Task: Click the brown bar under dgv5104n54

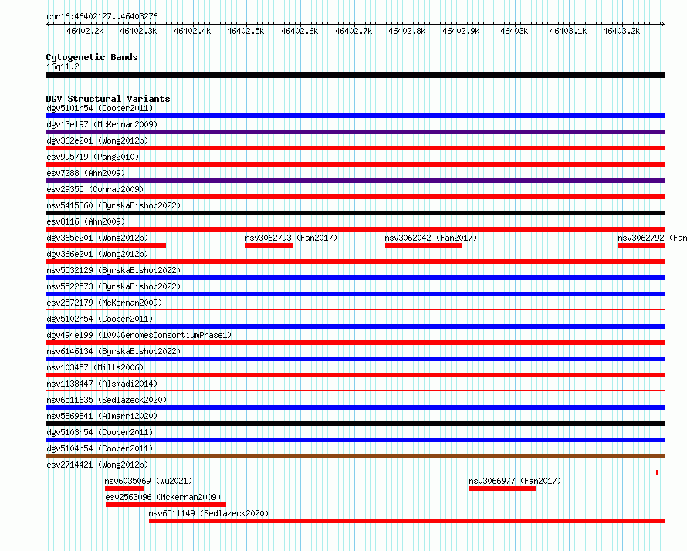Action: 355,456
